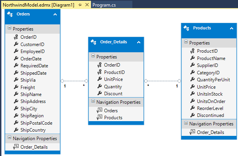Screen dimensions: 238x156
Task: Select the NorthwindModel.edmx [Diagram1] tab
Action: pos(39,5)
